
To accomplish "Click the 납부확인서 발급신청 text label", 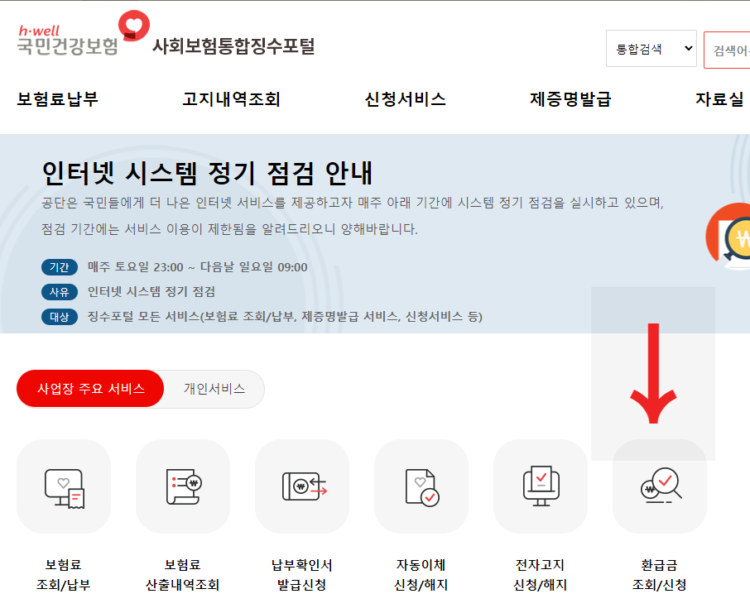I will click(302, 575).
